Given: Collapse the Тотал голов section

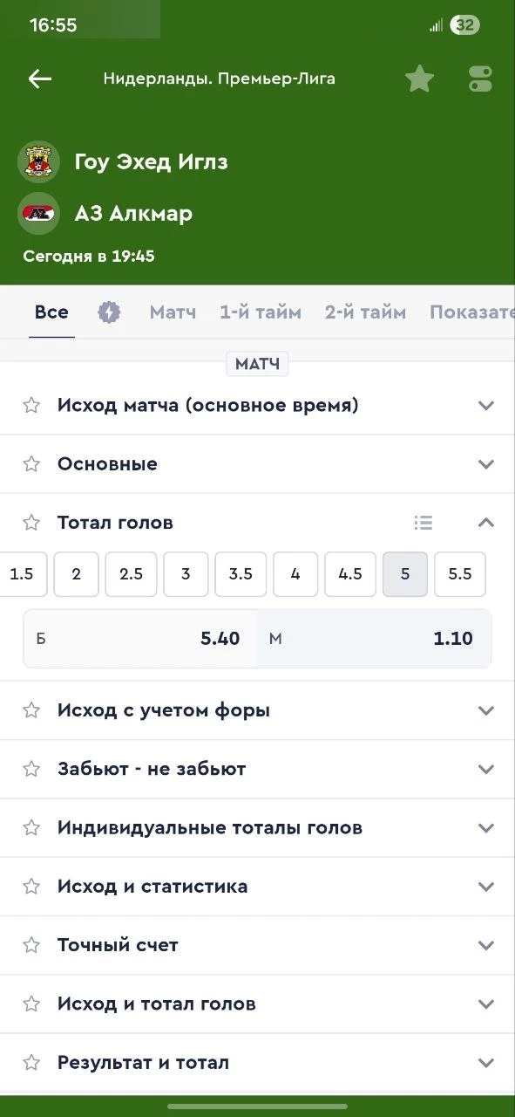Looking at the screenshot, I should click(486, 522).
